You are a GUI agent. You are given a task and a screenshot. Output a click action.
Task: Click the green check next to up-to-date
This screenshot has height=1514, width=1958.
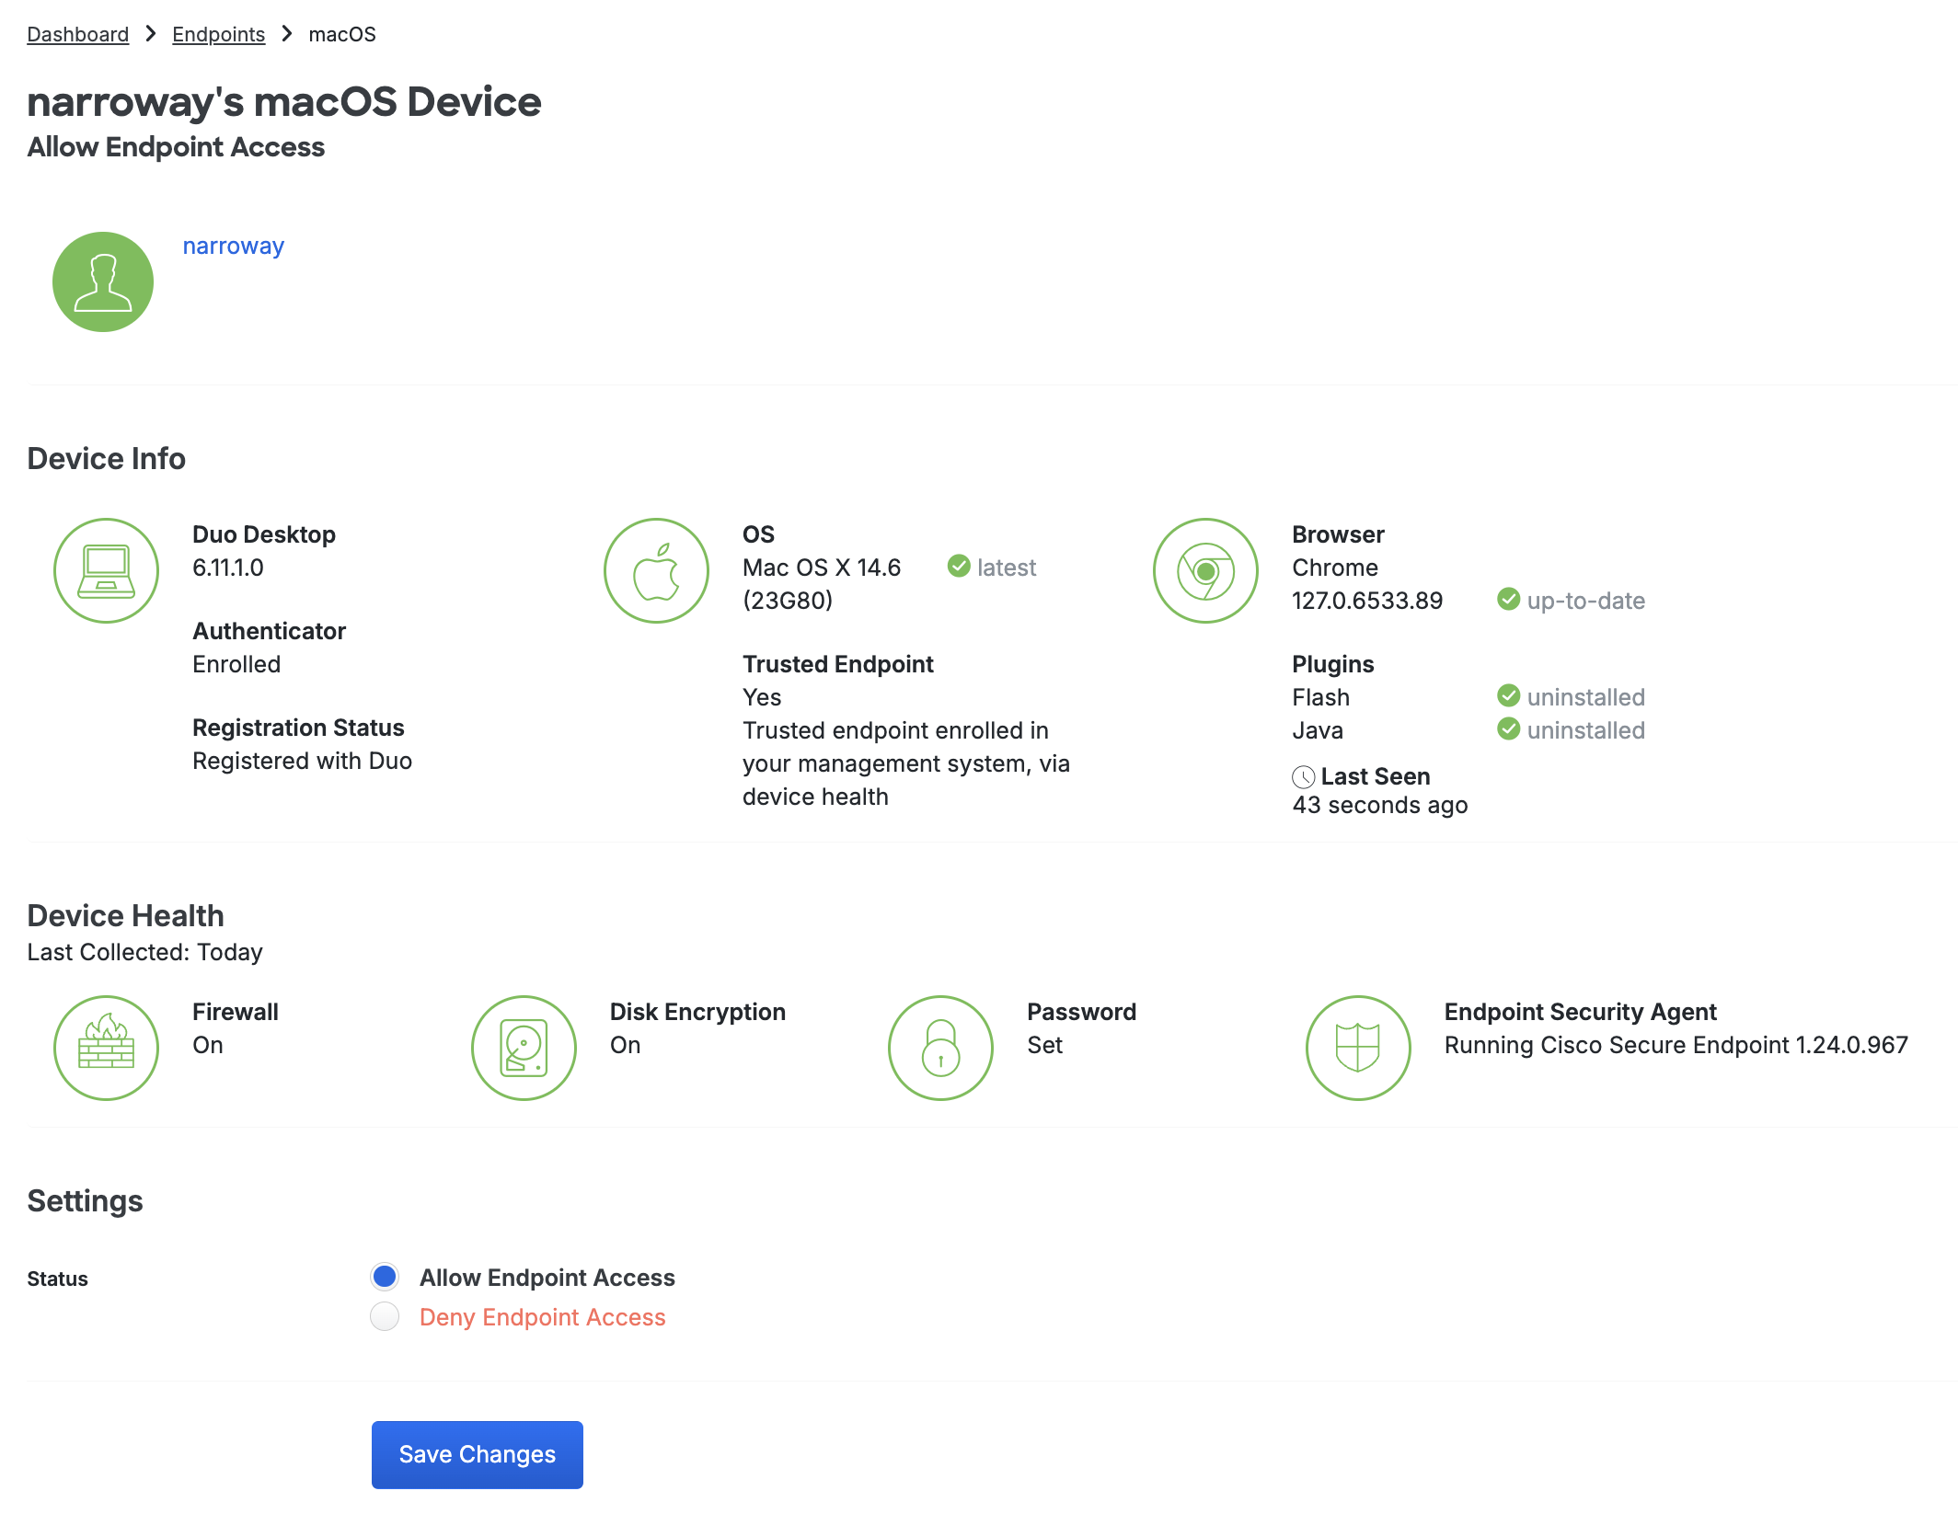(1508, 599)
